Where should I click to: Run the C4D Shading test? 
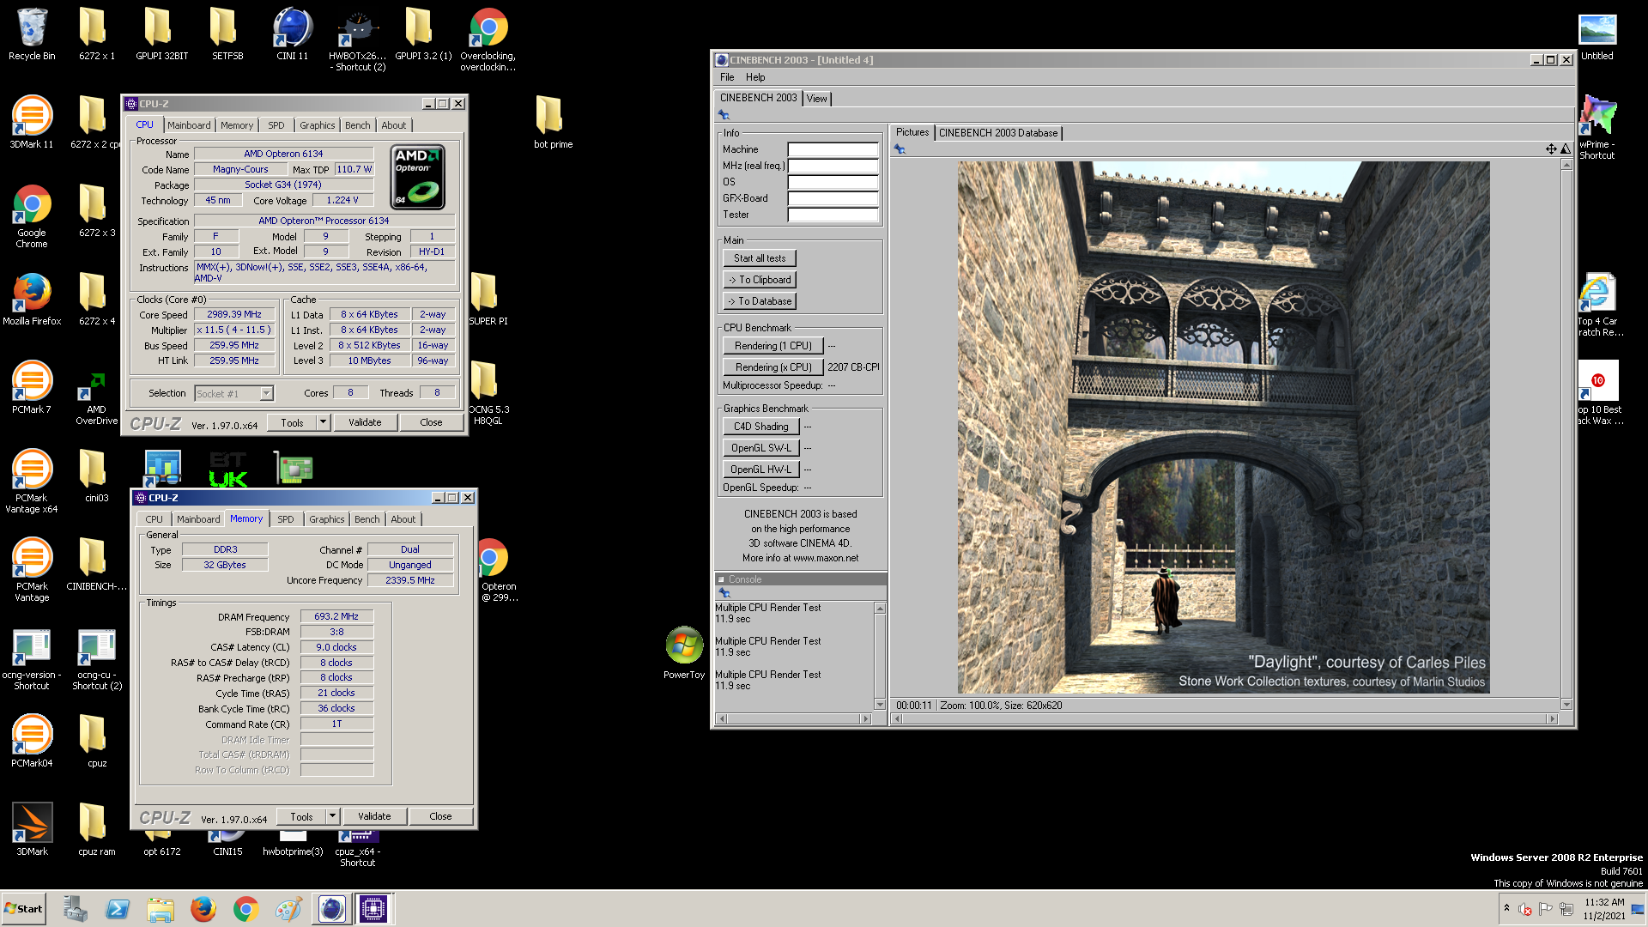760,427
